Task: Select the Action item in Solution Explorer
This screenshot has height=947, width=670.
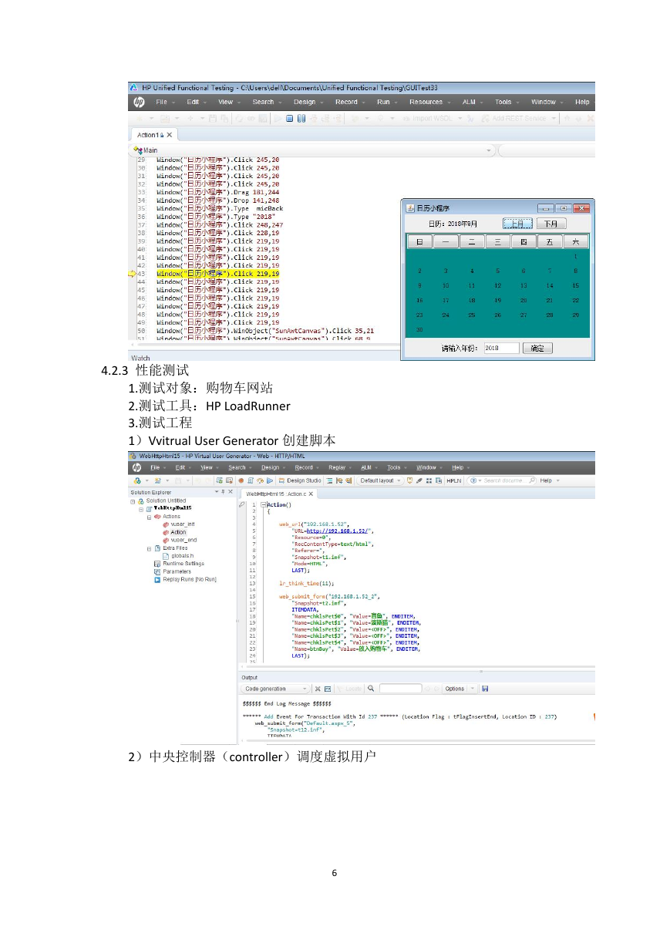Action: tap(175, 532)
